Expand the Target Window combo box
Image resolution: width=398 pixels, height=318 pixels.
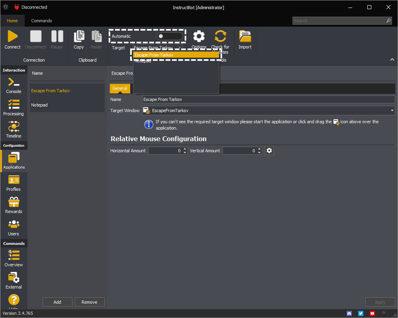tap(392, 111)
